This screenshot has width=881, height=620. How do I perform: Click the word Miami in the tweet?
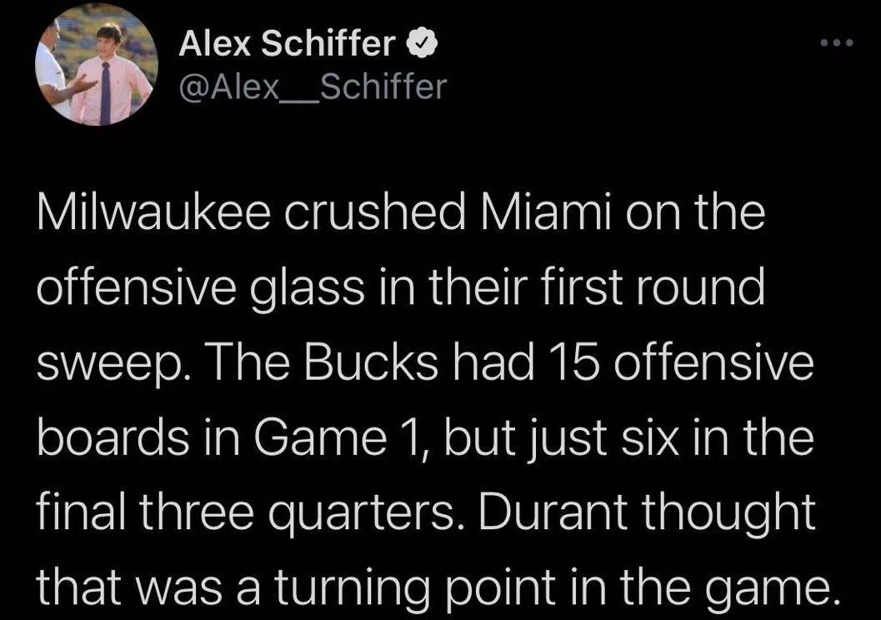[546, 213]
